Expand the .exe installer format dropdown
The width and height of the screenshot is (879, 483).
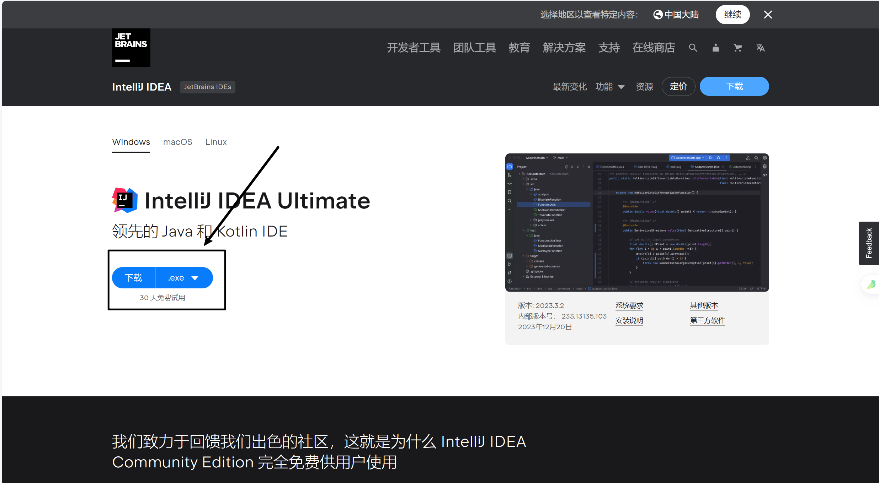click(184, 278)
